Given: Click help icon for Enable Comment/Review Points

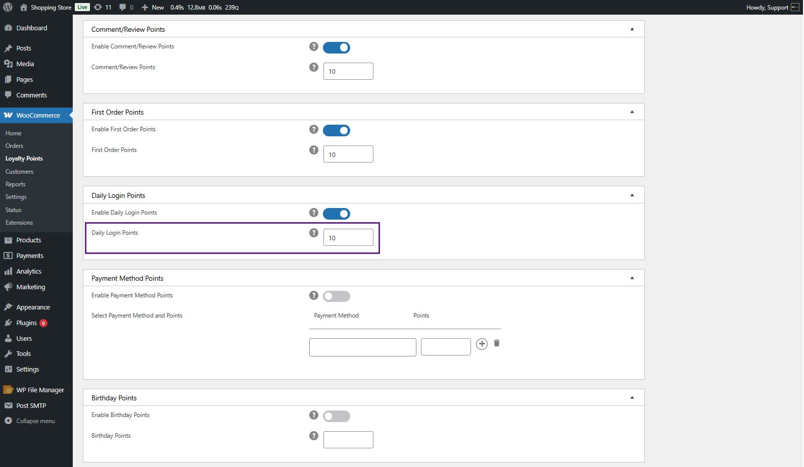Looking at the screenshot, I should (314, 46).
